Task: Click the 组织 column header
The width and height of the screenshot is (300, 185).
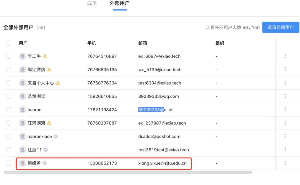Action: coord(220,43)
